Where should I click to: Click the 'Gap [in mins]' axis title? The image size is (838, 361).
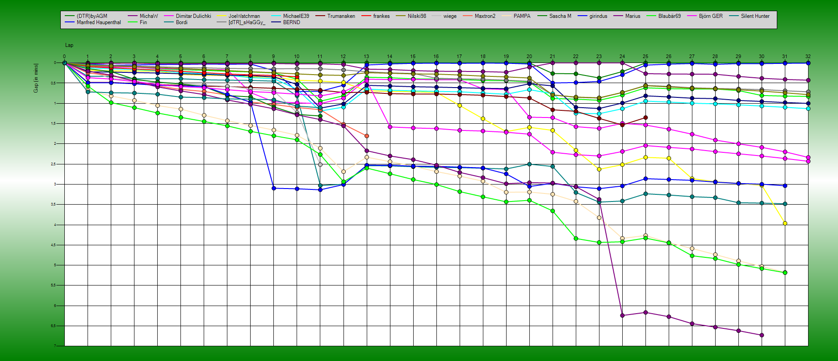click(x=36, y=78)
